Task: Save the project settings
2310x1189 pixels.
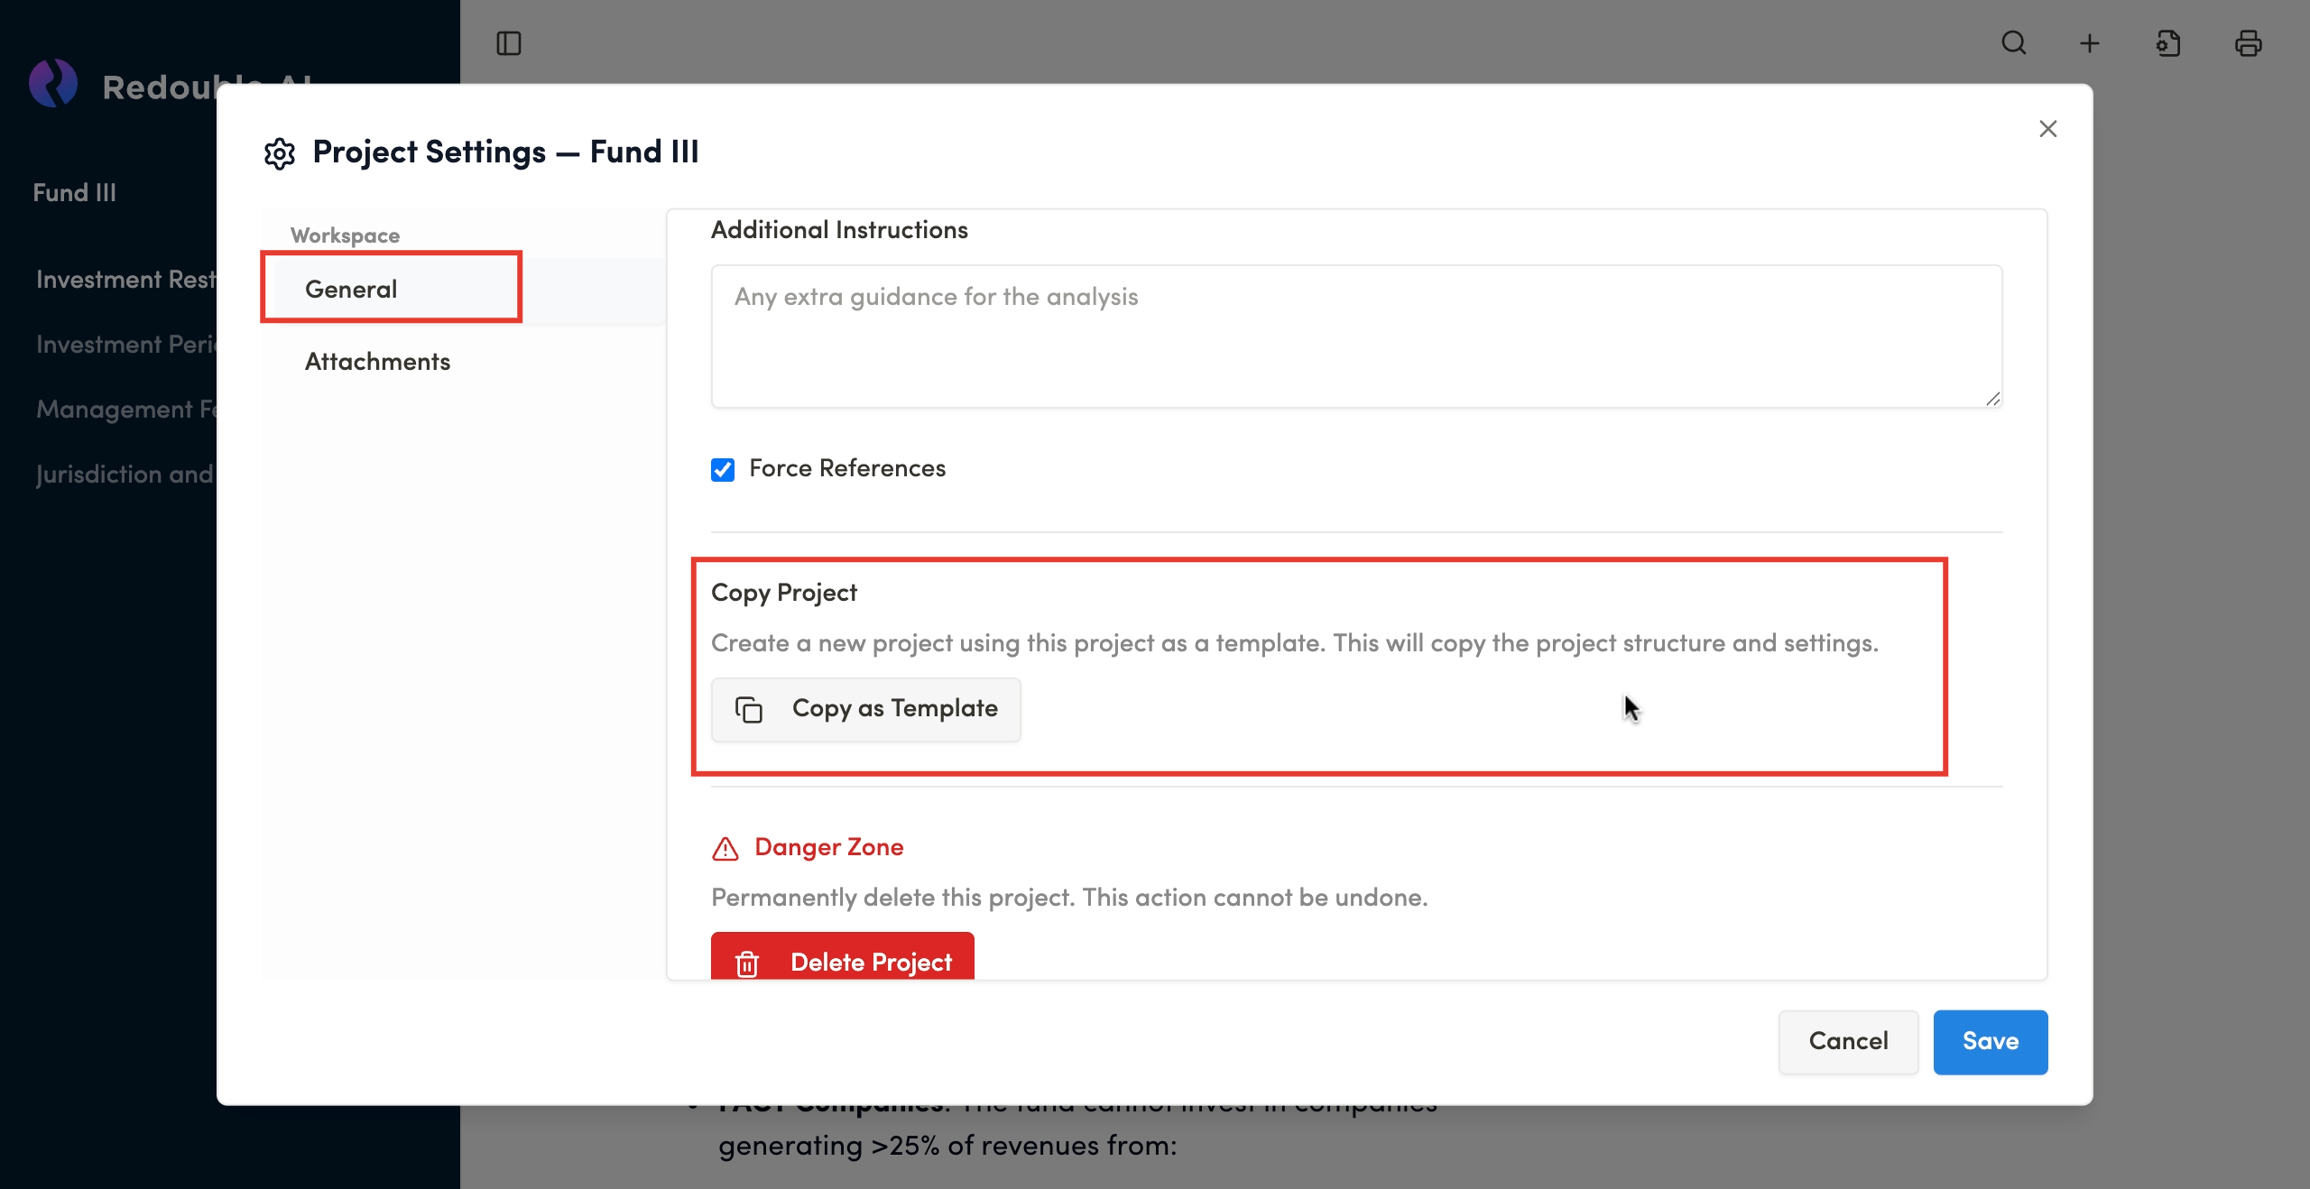Action: click(1990, 1041)
